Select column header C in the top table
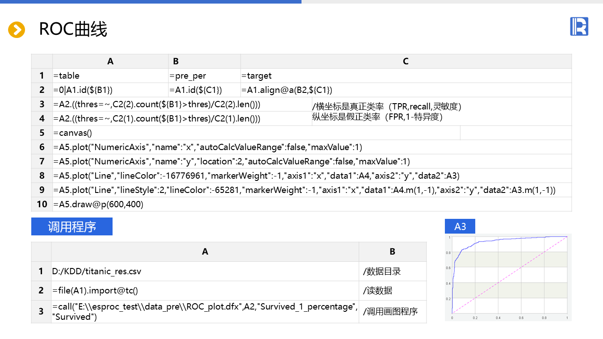Viewport: 603px width, 339px height. (x=406, y=62)
